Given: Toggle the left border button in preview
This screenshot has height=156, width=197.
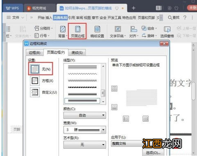Looking at the screenshot, I should click(126, 119).
